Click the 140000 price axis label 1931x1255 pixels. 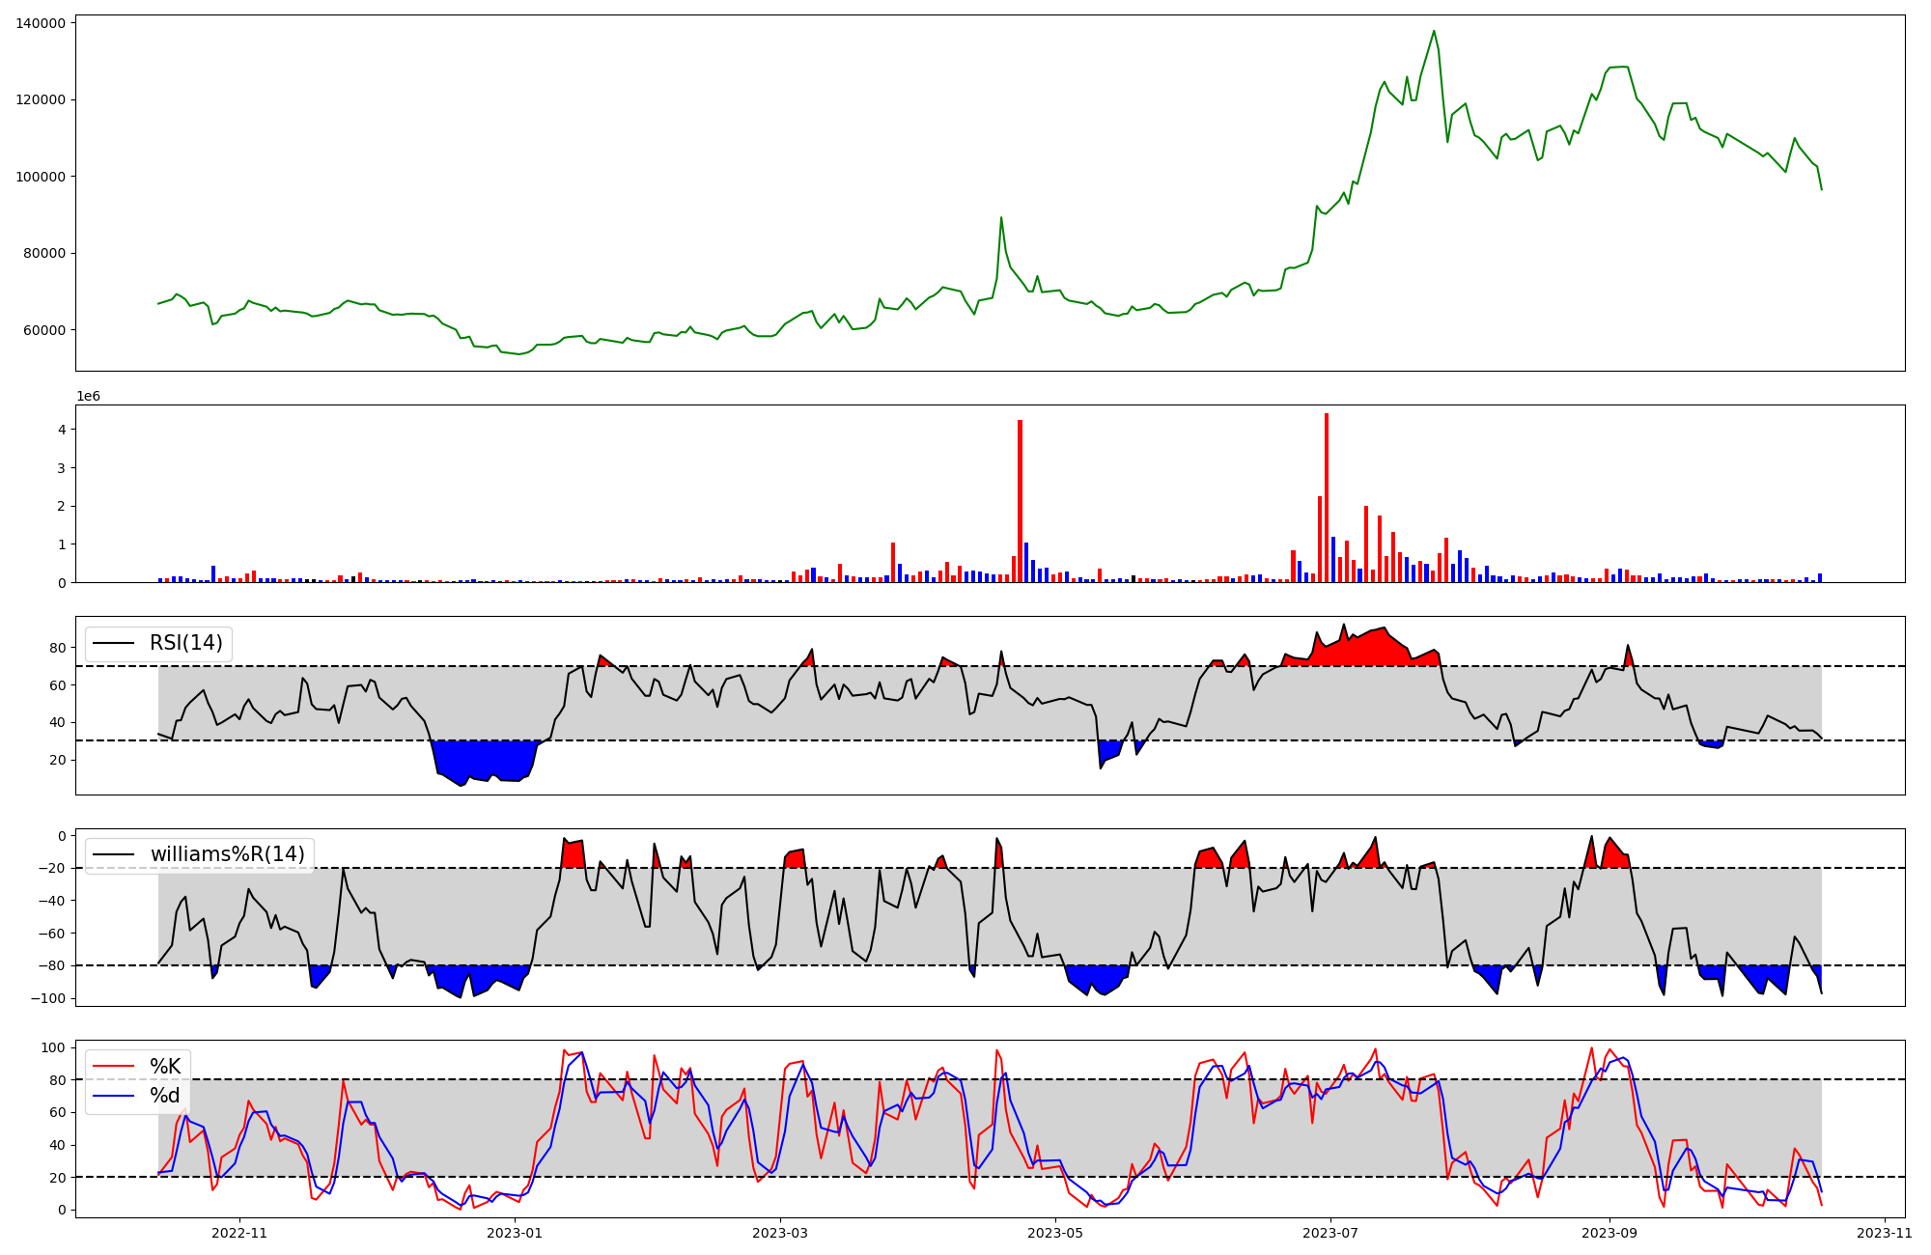(x=41, y=23)
